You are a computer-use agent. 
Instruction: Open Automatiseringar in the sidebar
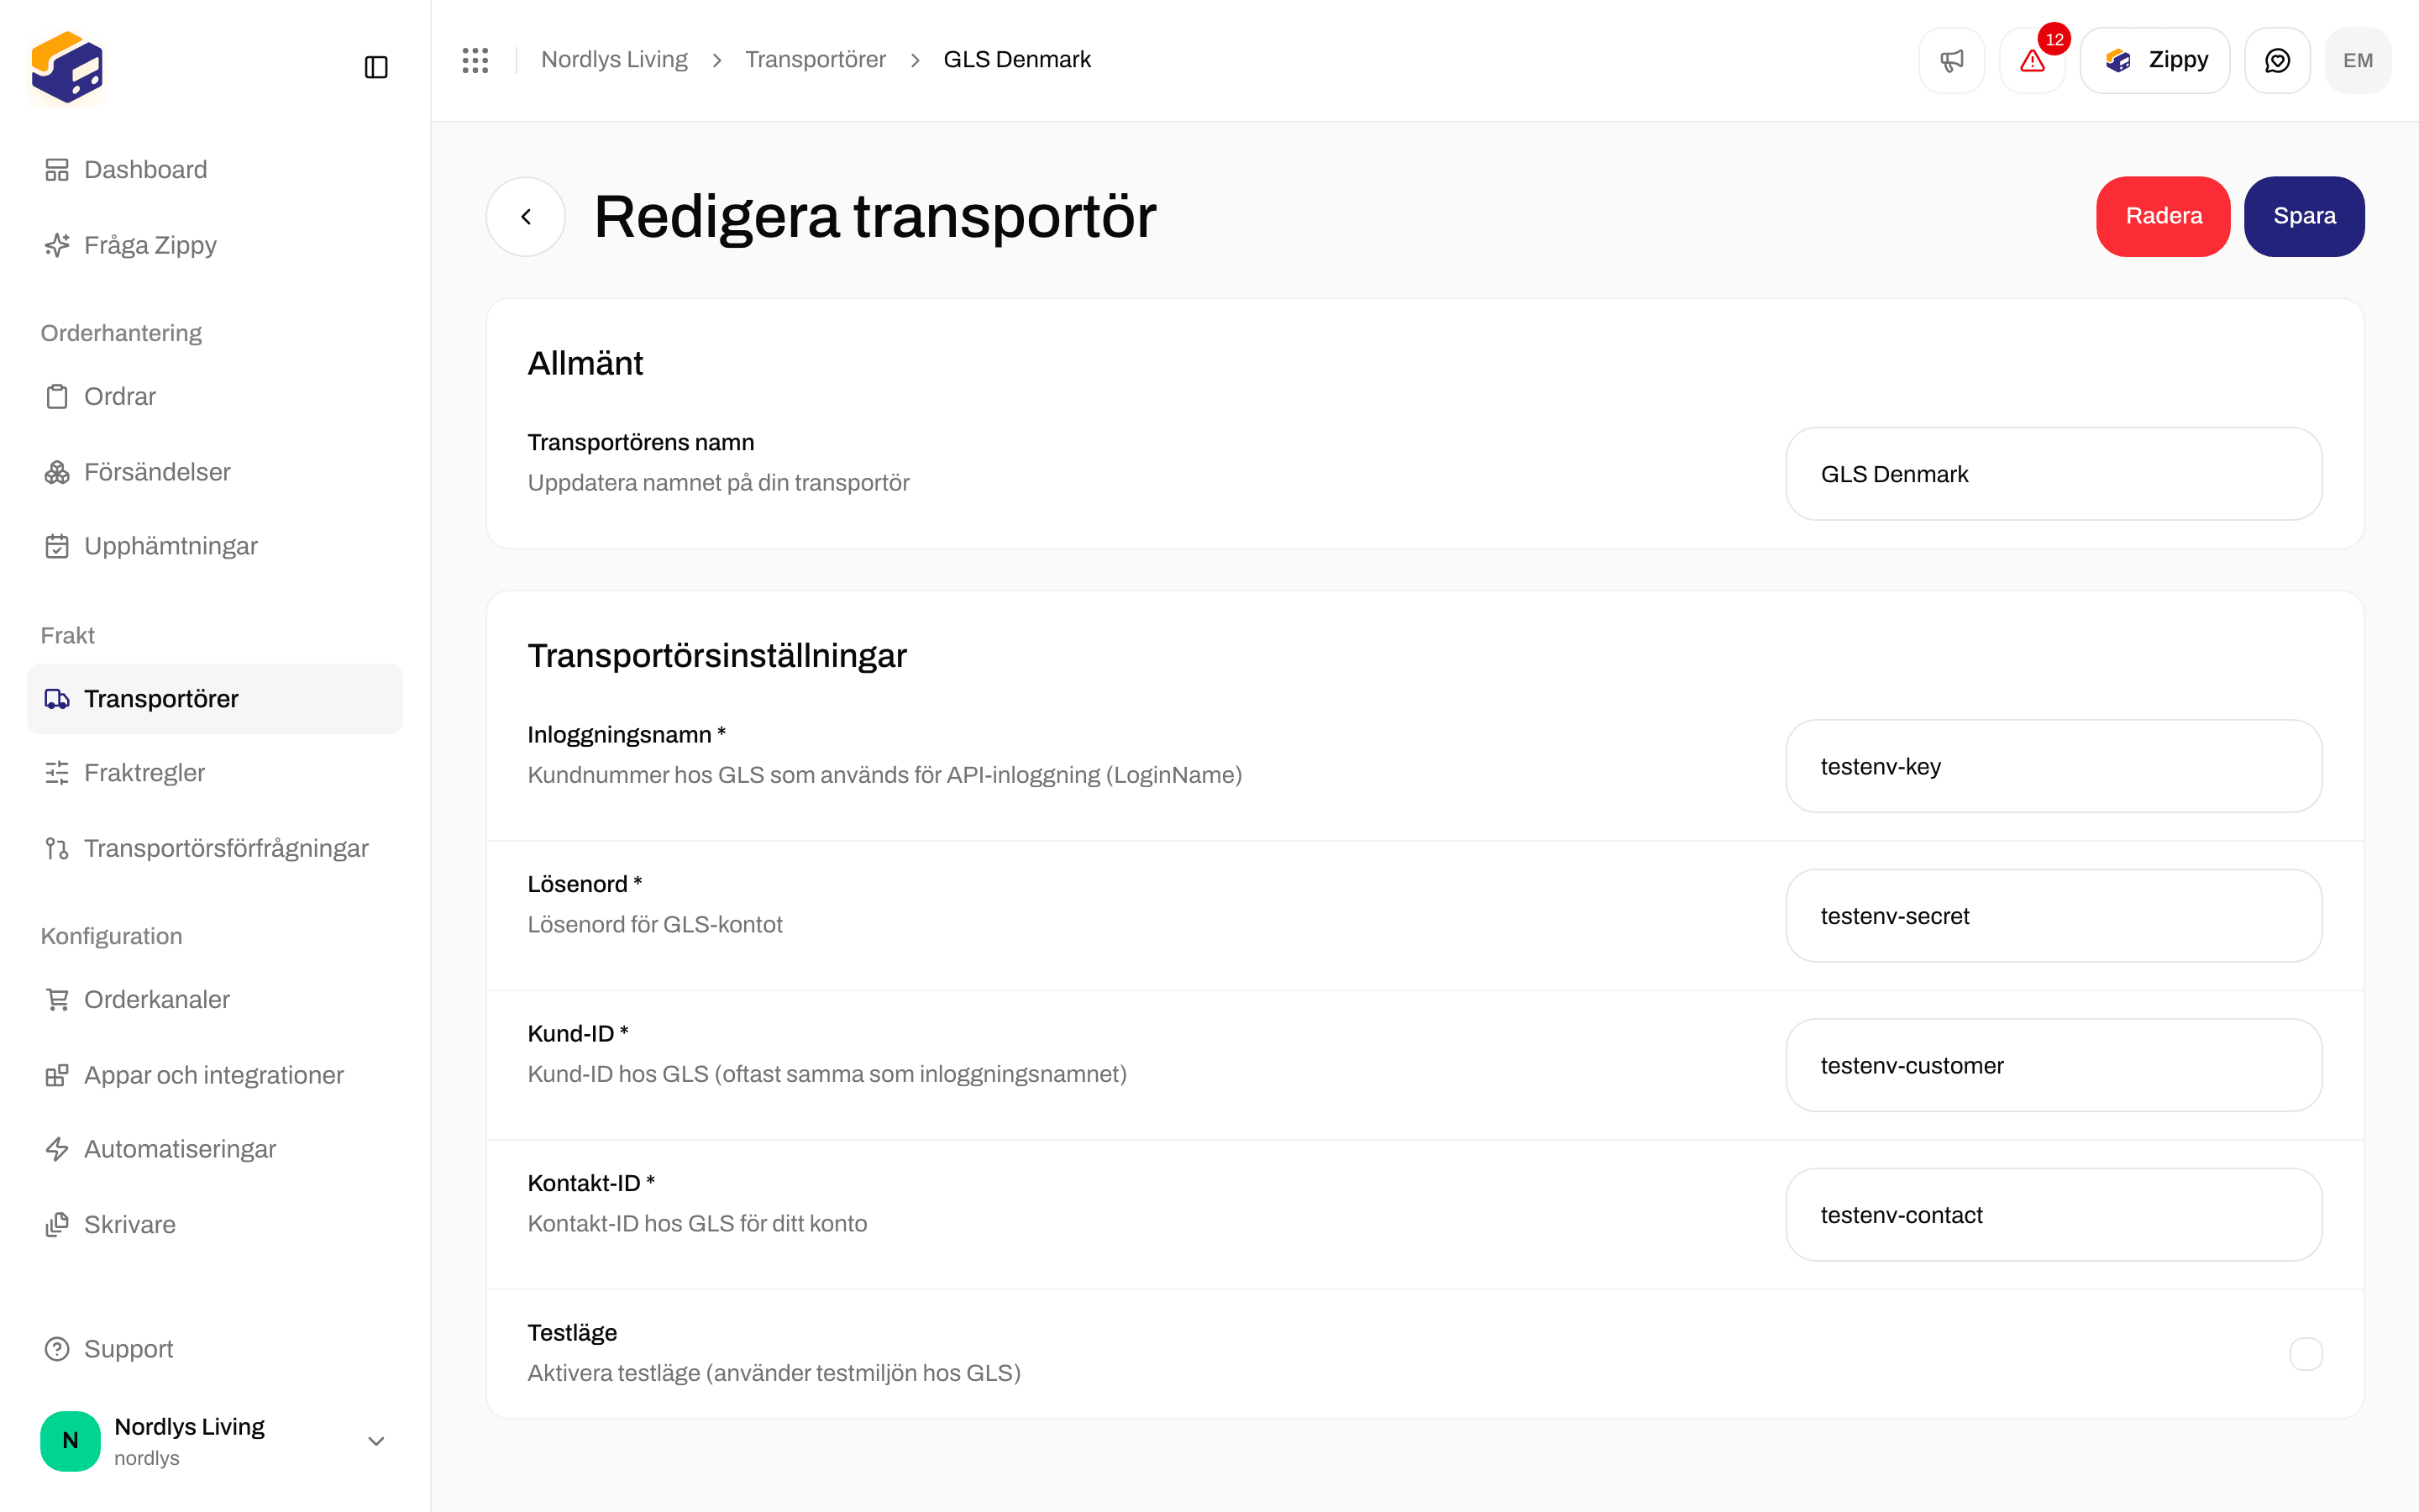pyautogui.click(x=214, y=1149)
